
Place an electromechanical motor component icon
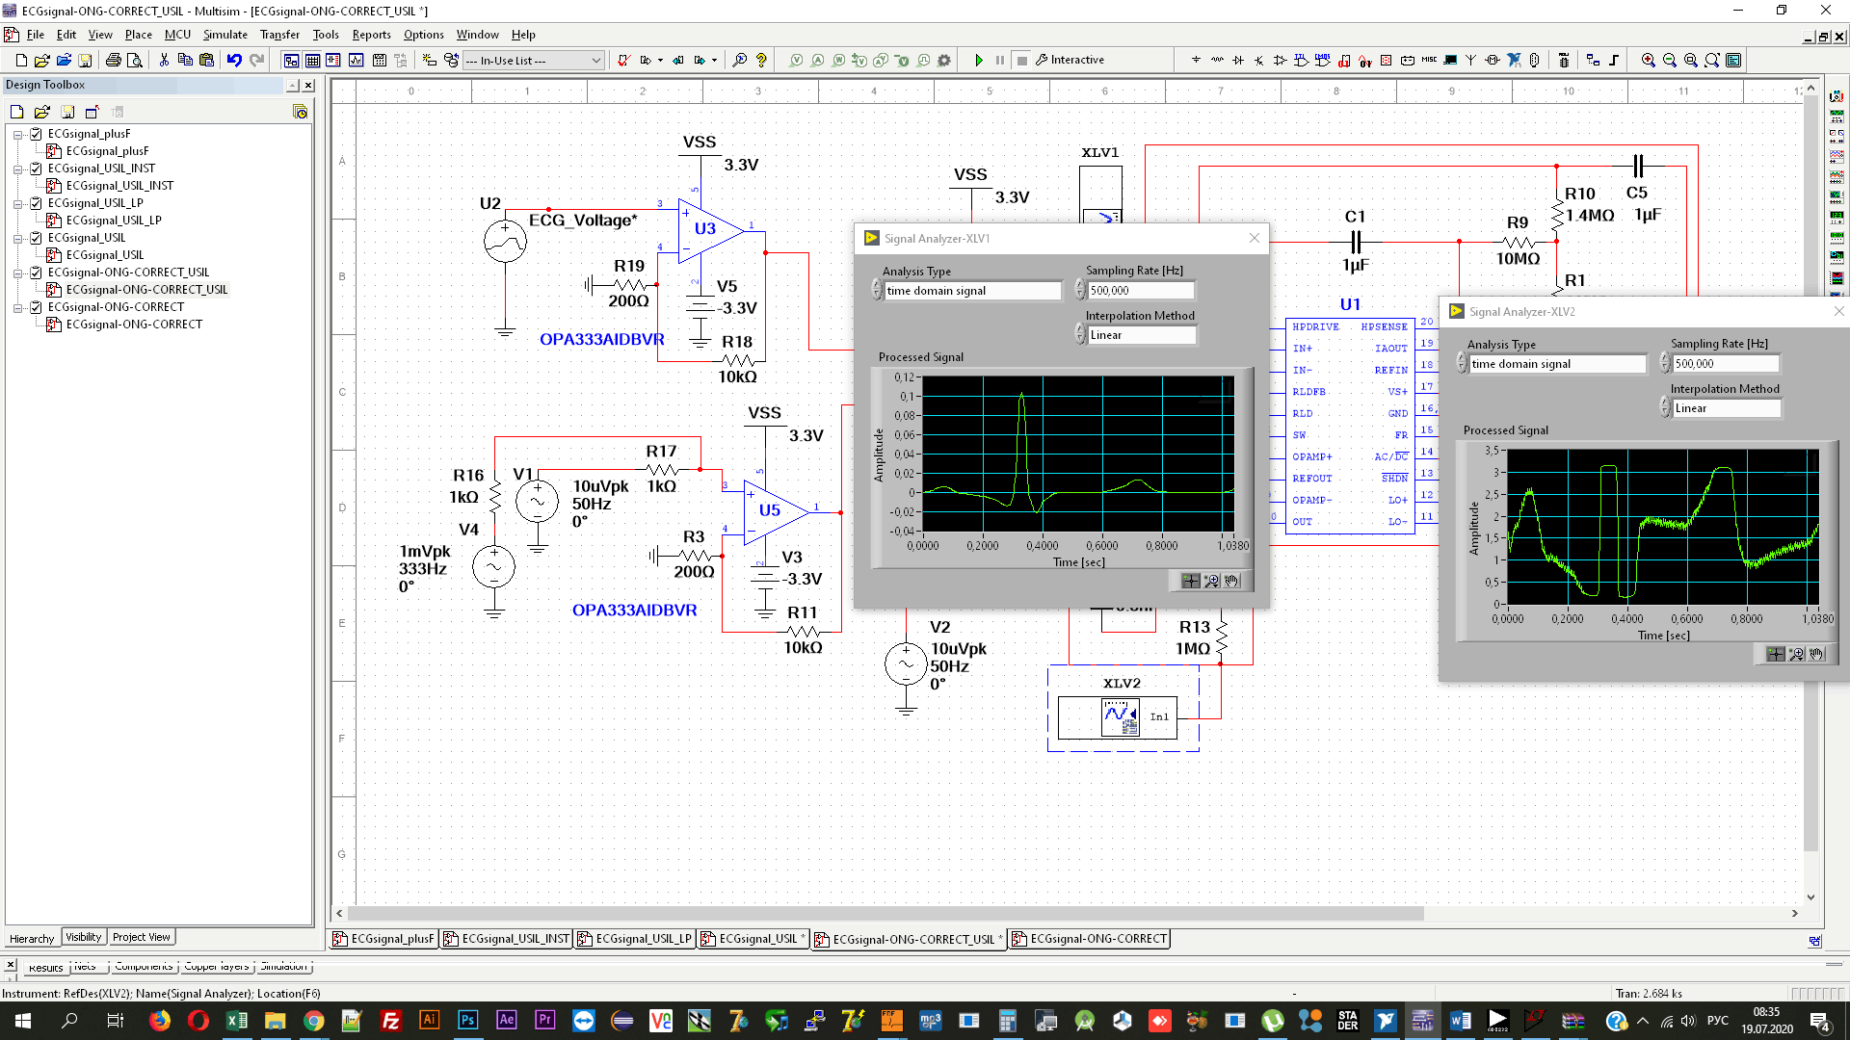point(1493,60)
